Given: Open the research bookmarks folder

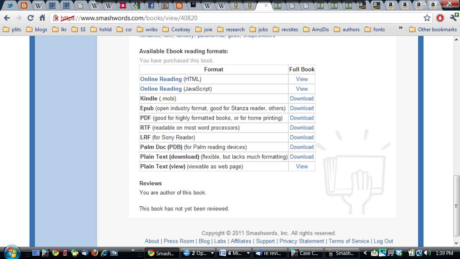Looking at the screenshot, I should 231,29.
